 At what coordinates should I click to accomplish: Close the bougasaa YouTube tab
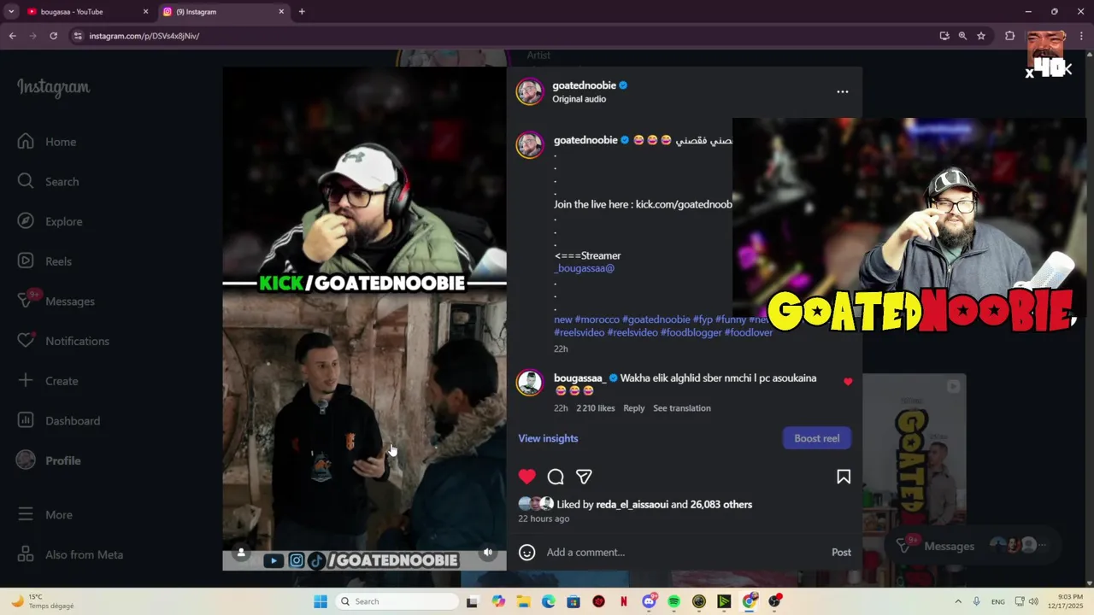point(145,12)
